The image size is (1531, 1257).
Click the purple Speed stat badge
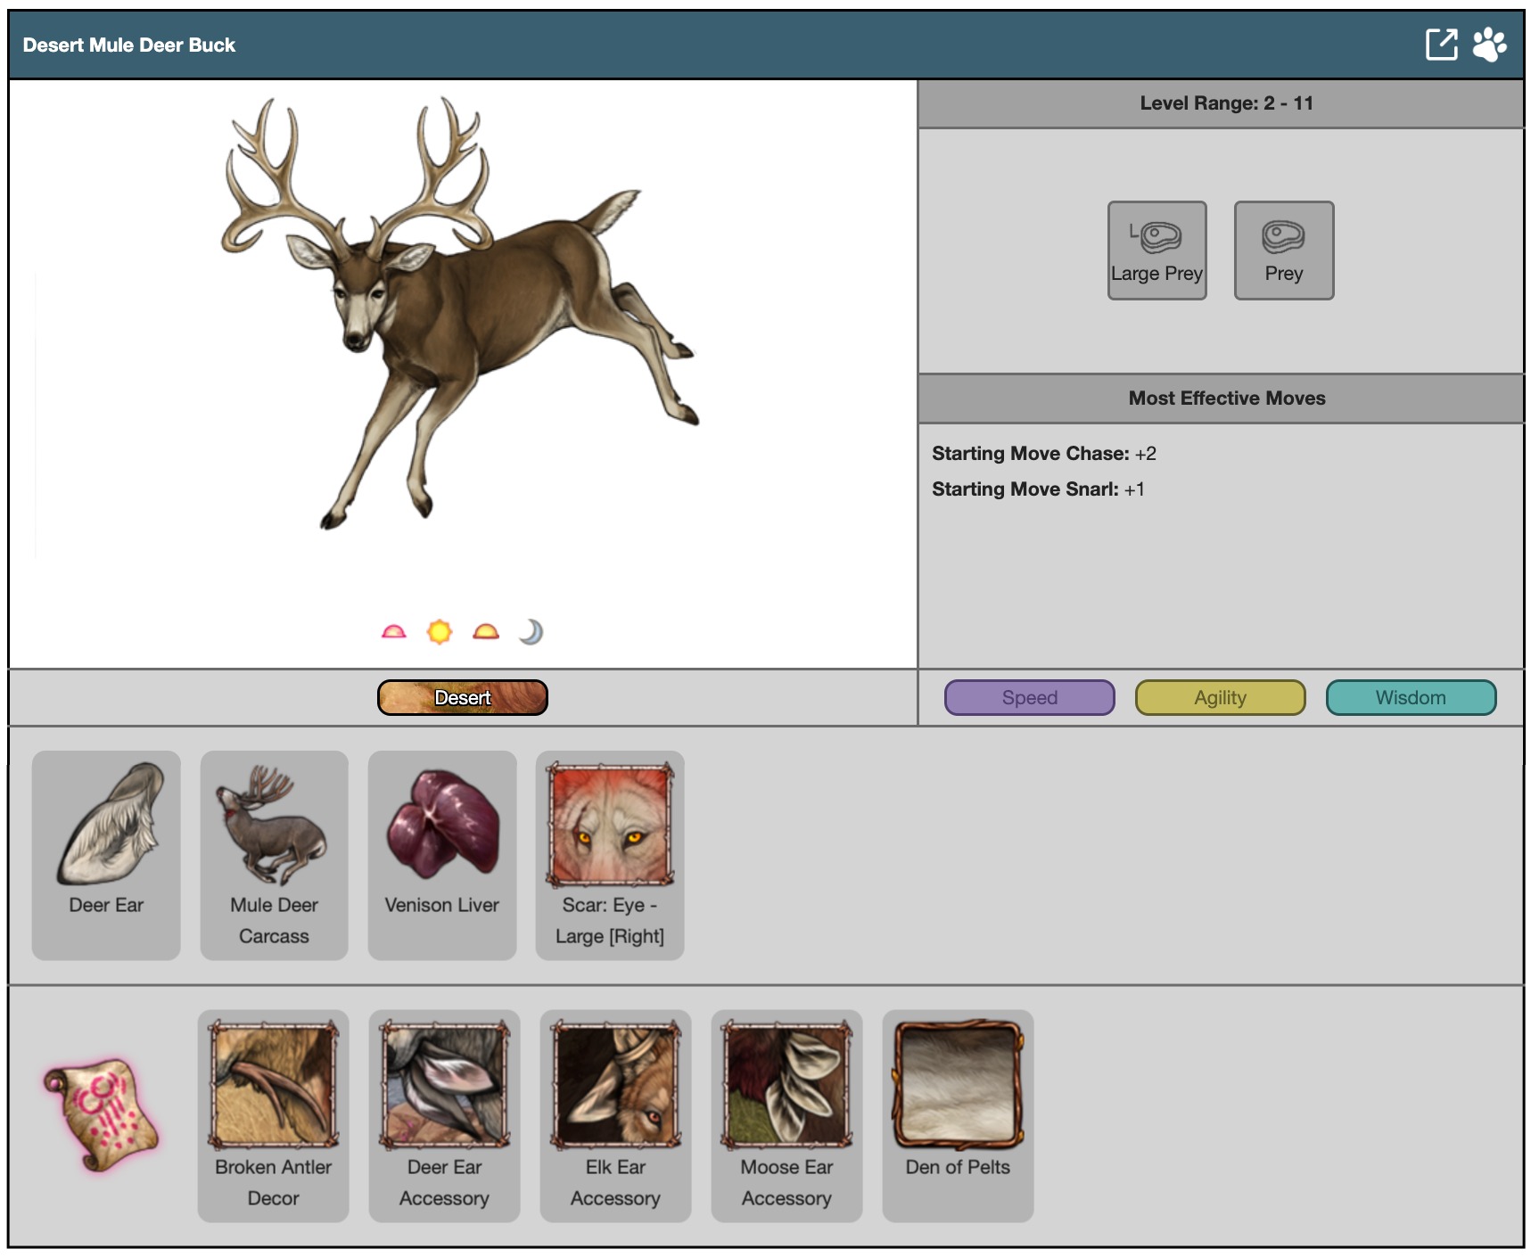pyautogui.click(x=1029, y=697)
